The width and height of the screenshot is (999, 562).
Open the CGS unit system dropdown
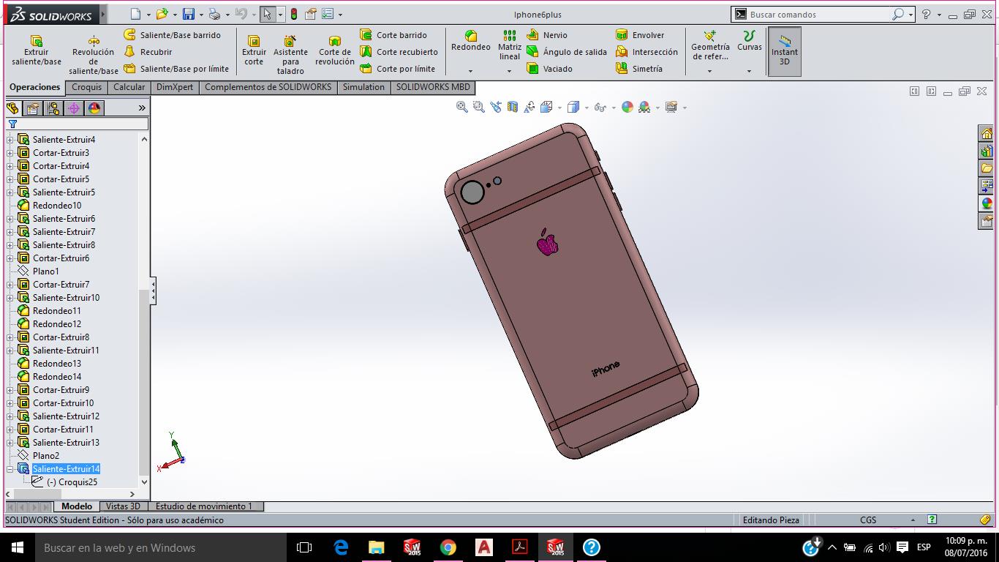click(x=913, y=520)
